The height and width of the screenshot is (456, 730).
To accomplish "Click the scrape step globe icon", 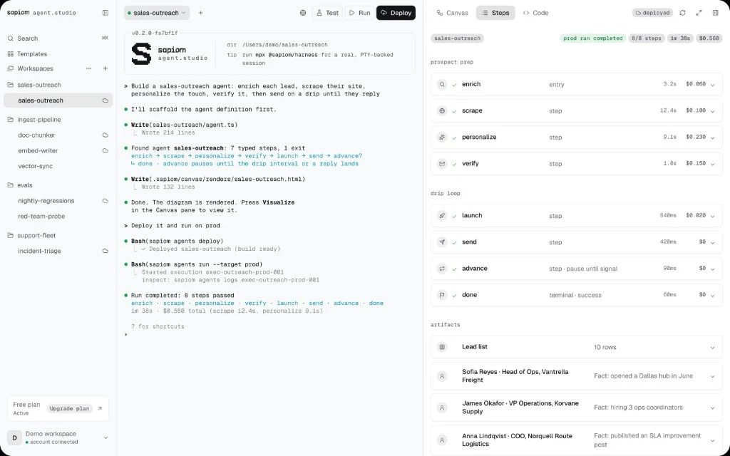I will [x=442, y=110].
